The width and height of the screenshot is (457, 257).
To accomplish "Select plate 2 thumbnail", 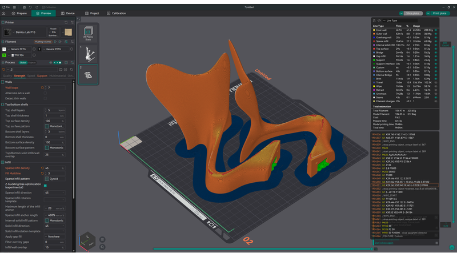I will [x=89, y=75].
